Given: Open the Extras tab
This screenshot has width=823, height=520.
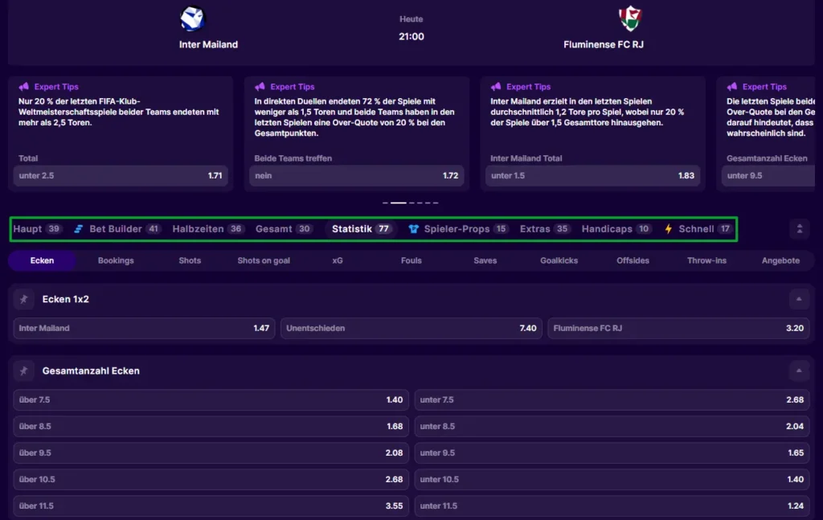Looking at the screenshot, I should 544,229.
